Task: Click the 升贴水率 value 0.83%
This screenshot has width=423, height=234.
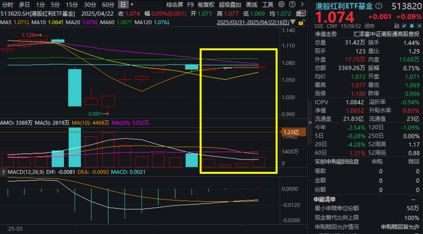Action: (411, 111)
